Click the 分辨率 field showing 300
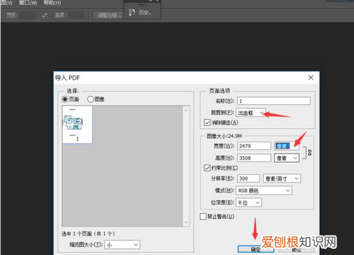The height and width of the screenshot is (255, 354). [248, 179]
